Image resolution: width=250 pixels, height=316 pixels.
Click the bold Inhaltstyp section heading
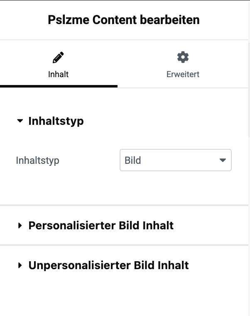(x=56, y=121)
